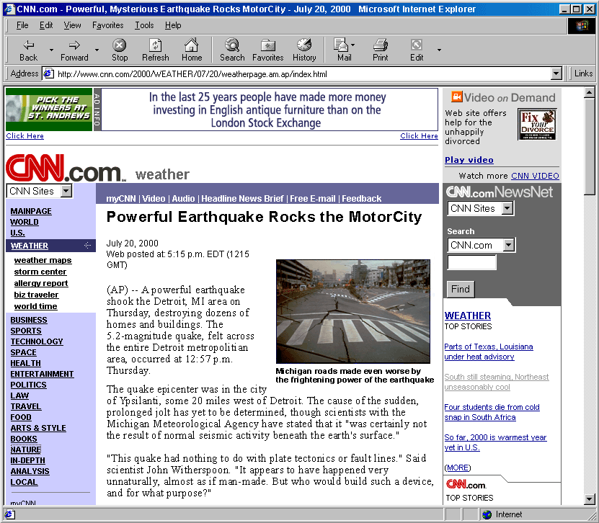Open the WEATHER heading link in sidebar
Viewport: 599px width, 523px height.
click(x=30, y=246)
